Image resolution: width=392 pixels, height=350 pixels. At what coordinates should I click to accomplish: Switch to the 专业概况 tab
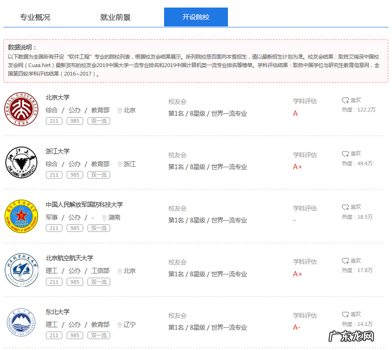click(35, 17)
